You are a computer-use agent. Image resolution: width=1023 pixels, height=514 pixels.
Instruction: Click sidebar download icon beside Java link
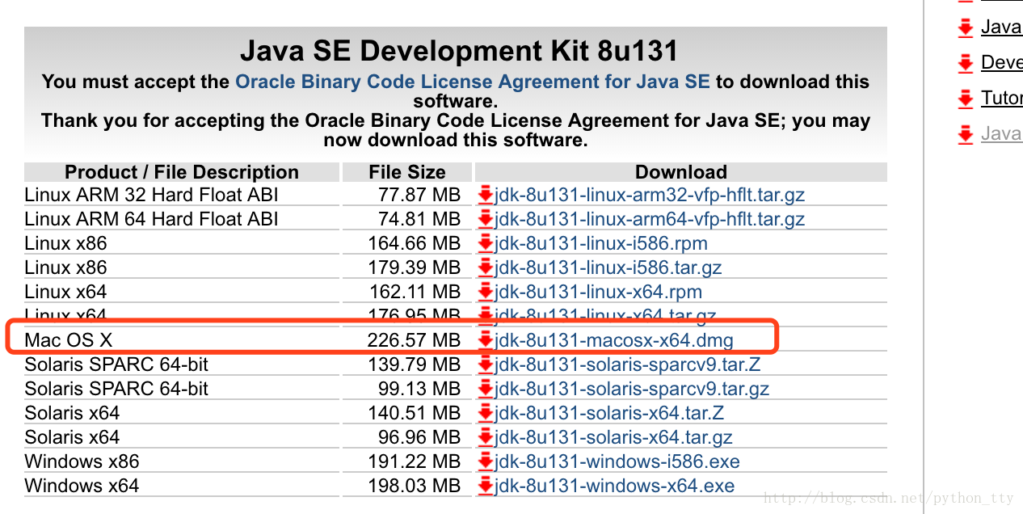[x=965, y=28]
